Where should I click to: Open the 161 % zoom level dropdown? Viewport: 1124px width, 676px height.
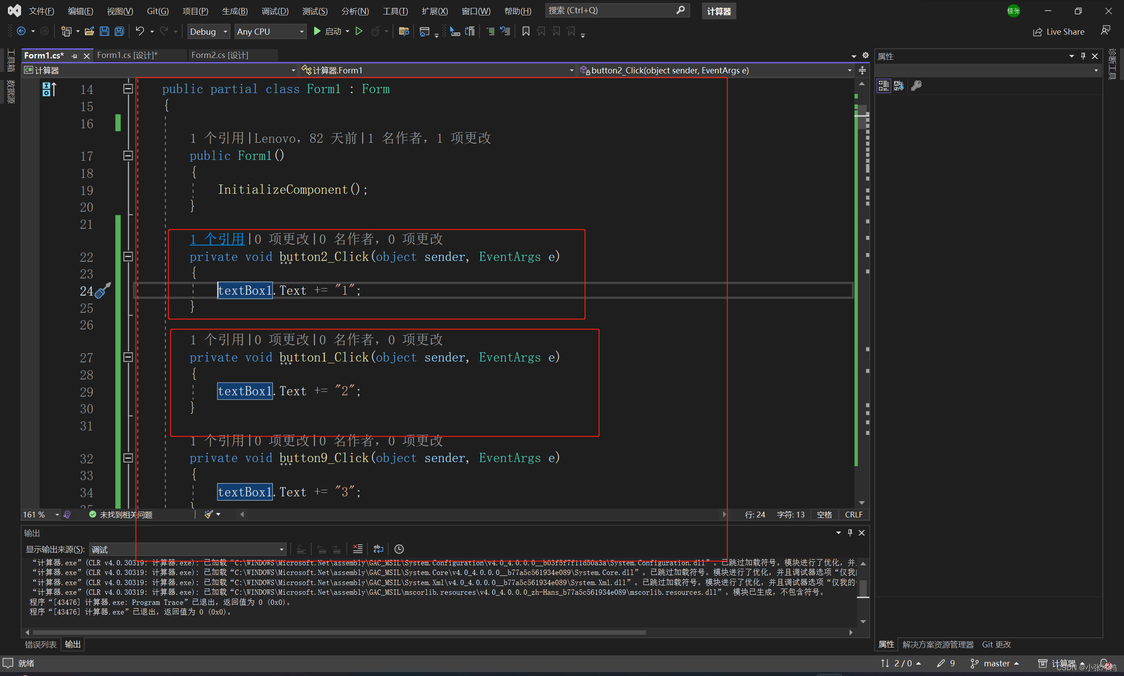point(41,514)
